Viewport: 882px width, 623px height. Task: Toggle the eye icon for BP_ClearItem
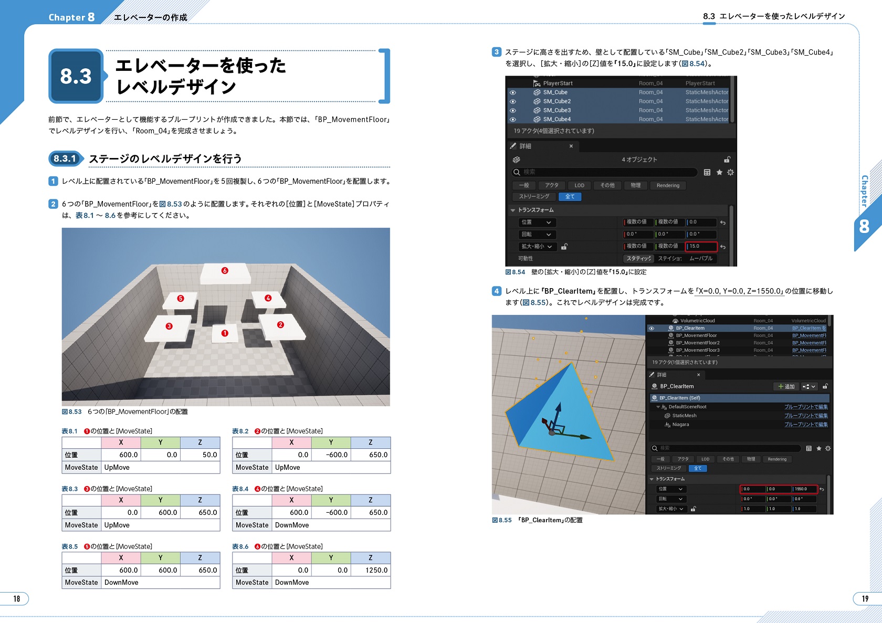[x=652, y=329]
